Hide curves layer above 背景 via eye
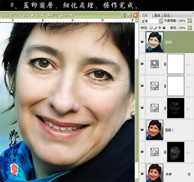 (x=142, y=152)
